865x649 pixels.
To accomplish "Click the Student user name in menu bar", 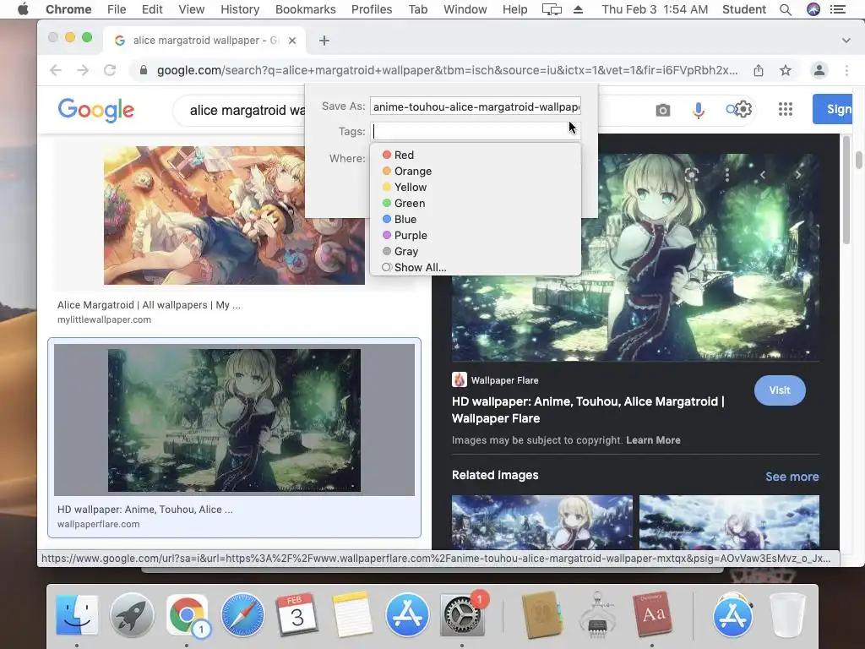I will [743, 9].
